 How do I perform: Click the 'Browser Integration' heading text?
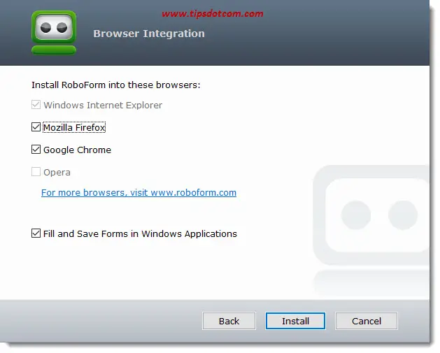click(149, 34)
